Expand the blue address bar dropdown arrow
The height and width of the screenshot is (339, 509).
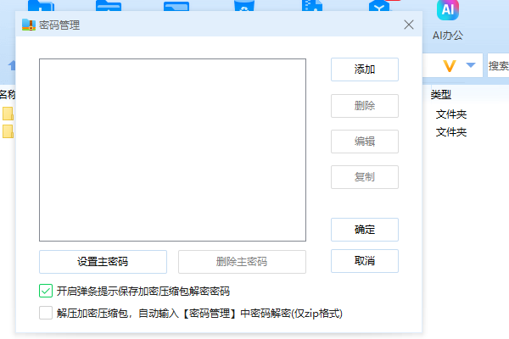click(470, 65)
